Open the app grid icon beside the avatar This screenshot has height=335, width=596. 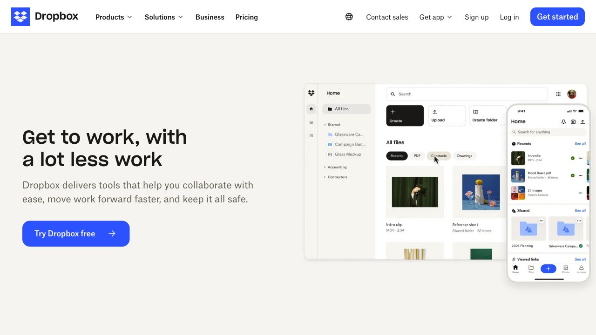(558, 94)
